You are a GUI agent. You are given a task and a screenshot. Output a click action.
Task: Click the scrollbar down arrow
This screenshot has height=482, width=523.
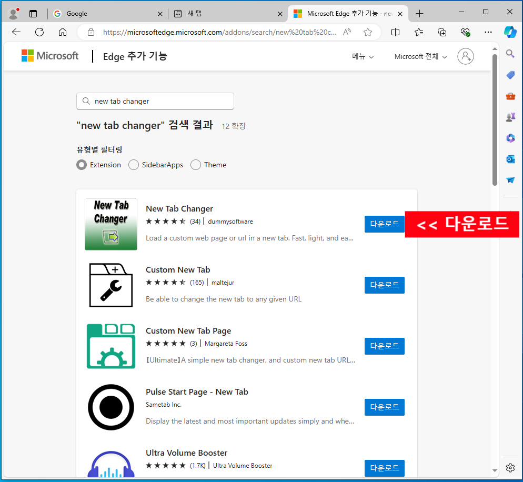click(x=495, y=470)
